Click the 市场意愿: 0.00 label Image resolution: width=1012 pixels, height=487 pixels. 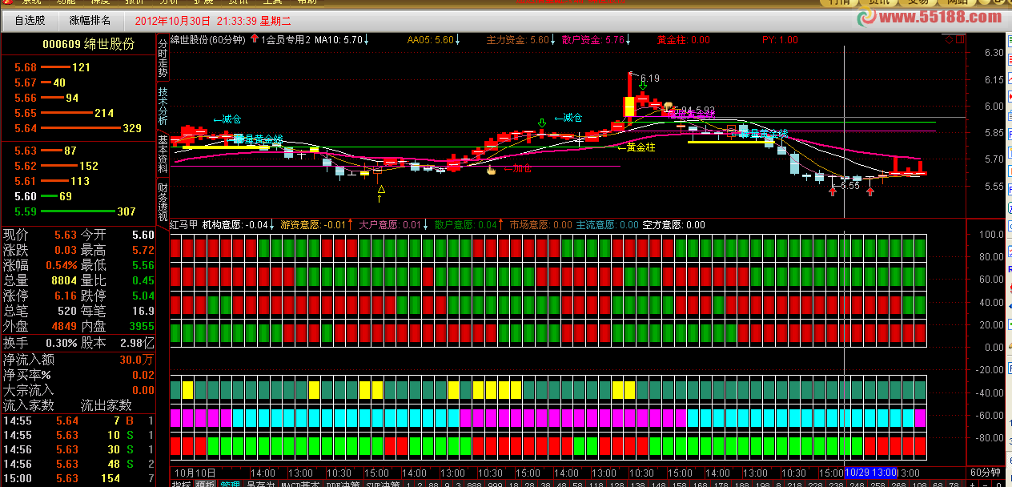coord(540,225)
